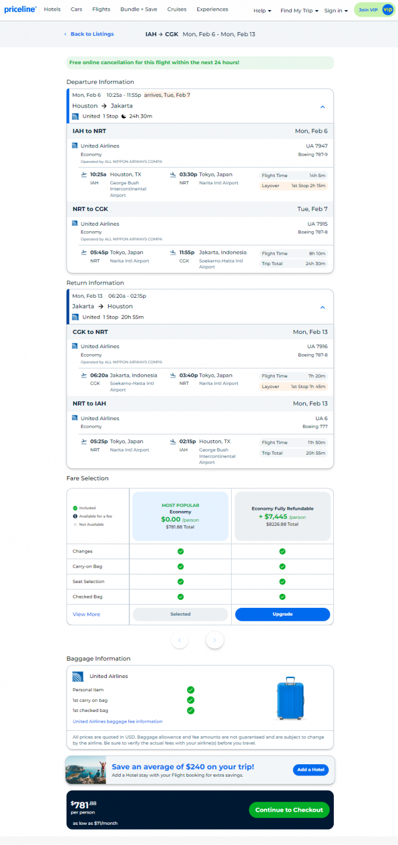Open the Experiences menu item
Screen dimensions: 398x845
(212, 10)
